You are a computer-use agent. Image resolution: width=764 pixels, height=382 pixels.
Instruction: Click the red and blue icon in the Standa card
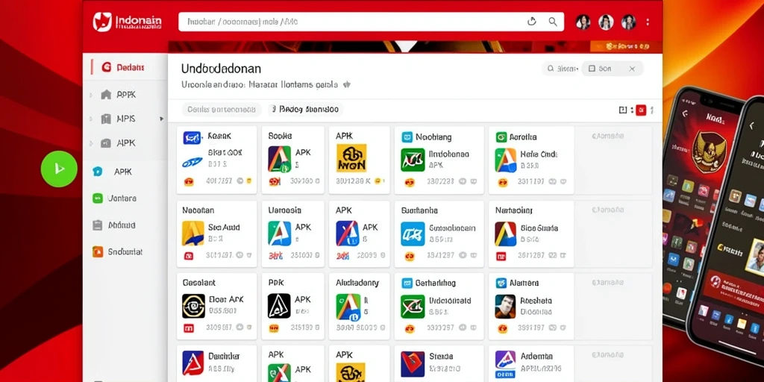[413, 364]
